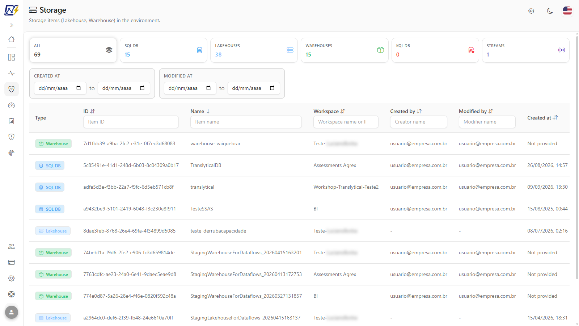Open the billing card icon in sidebar
This screenshot has height=326, width=579.
[x=12, y=262]
